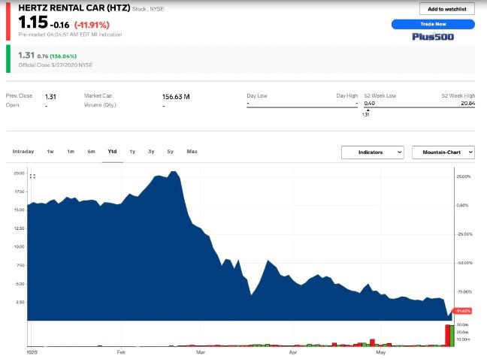Select the Ytd range tab
Viewport: 487px width, 359px height.
pyautogui.click(x=112, y=152)
